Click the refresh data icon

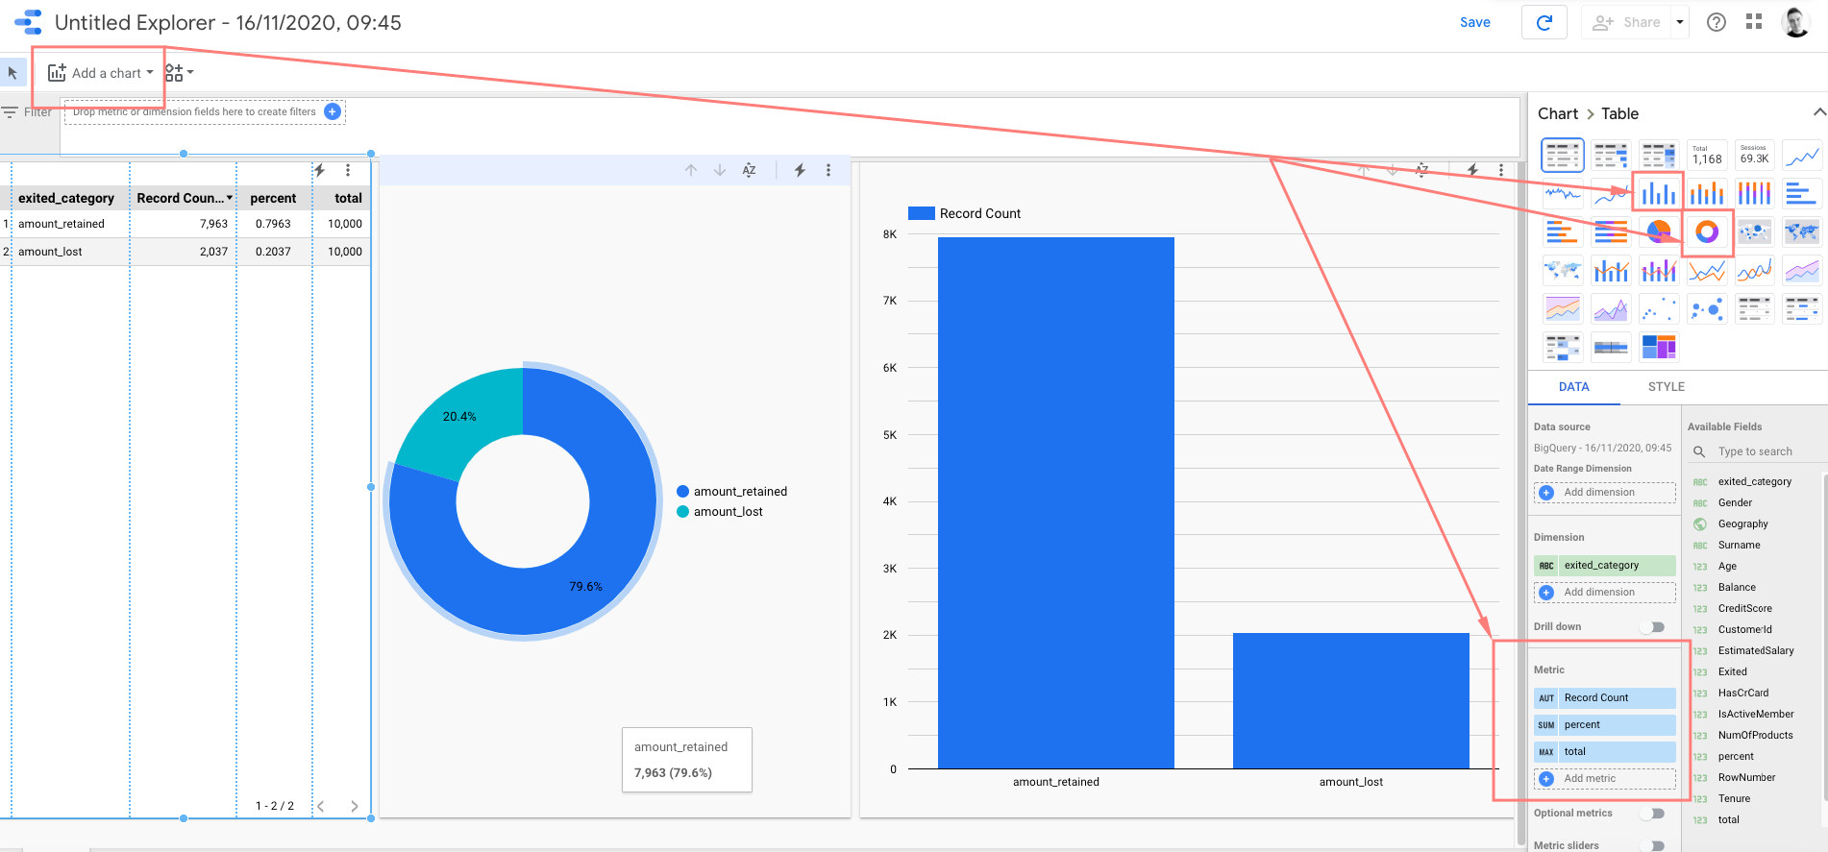1544,22
